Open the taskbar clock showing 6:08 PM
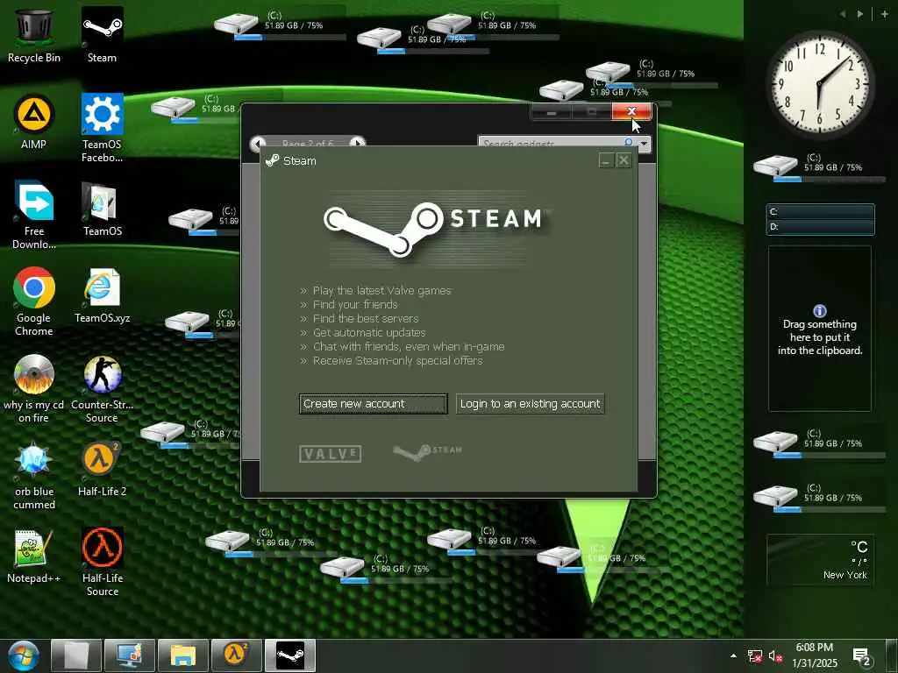Viewport: 898px width, 673px height. [815, 655]
